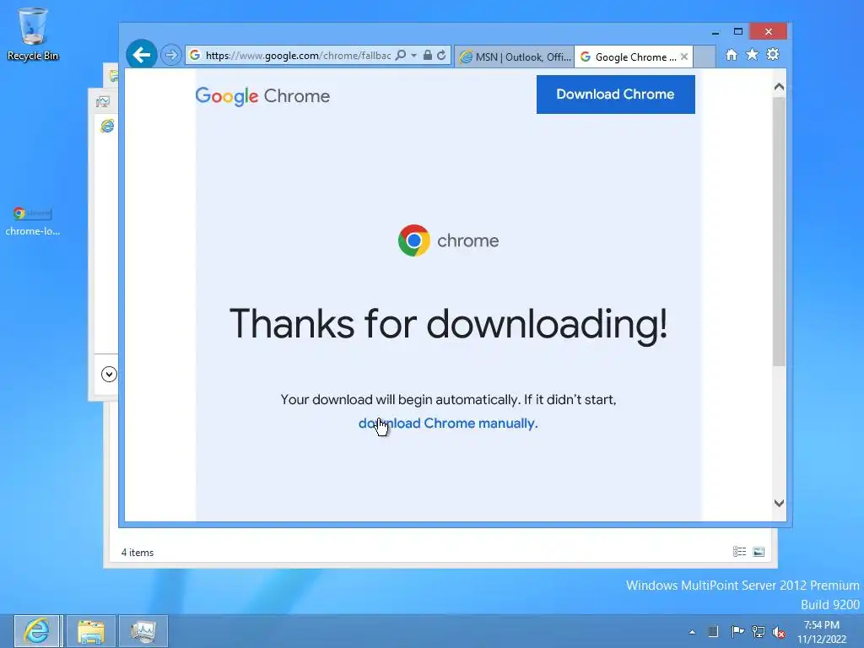Screen dimensions: 864x648
Task: Click the google.com URL address field
Action: point(298,55)
